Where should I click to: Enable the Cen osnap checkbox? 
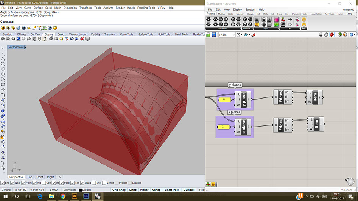tap(44, 183)
